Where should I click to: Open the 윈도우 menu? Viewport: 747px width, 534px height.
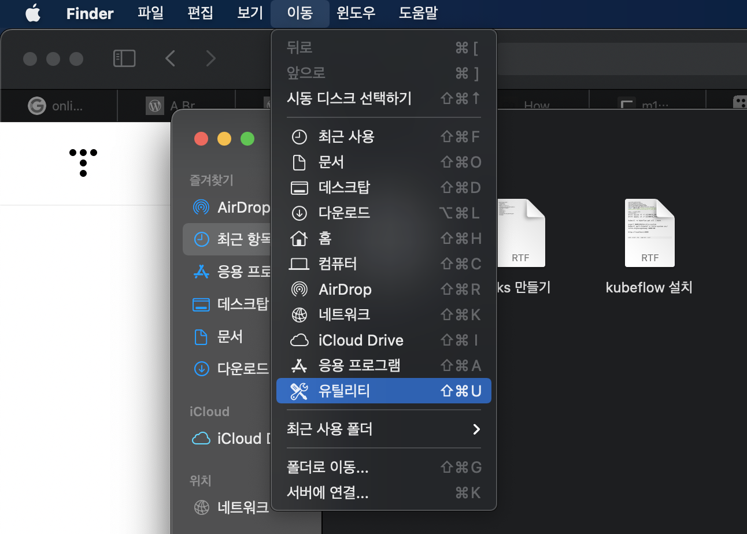[x=356, y=13]
